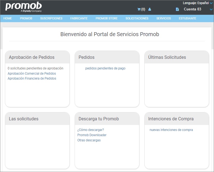Select the FABRICANTE menu
This screenshot has height=172, width=214.
(79, 18)
